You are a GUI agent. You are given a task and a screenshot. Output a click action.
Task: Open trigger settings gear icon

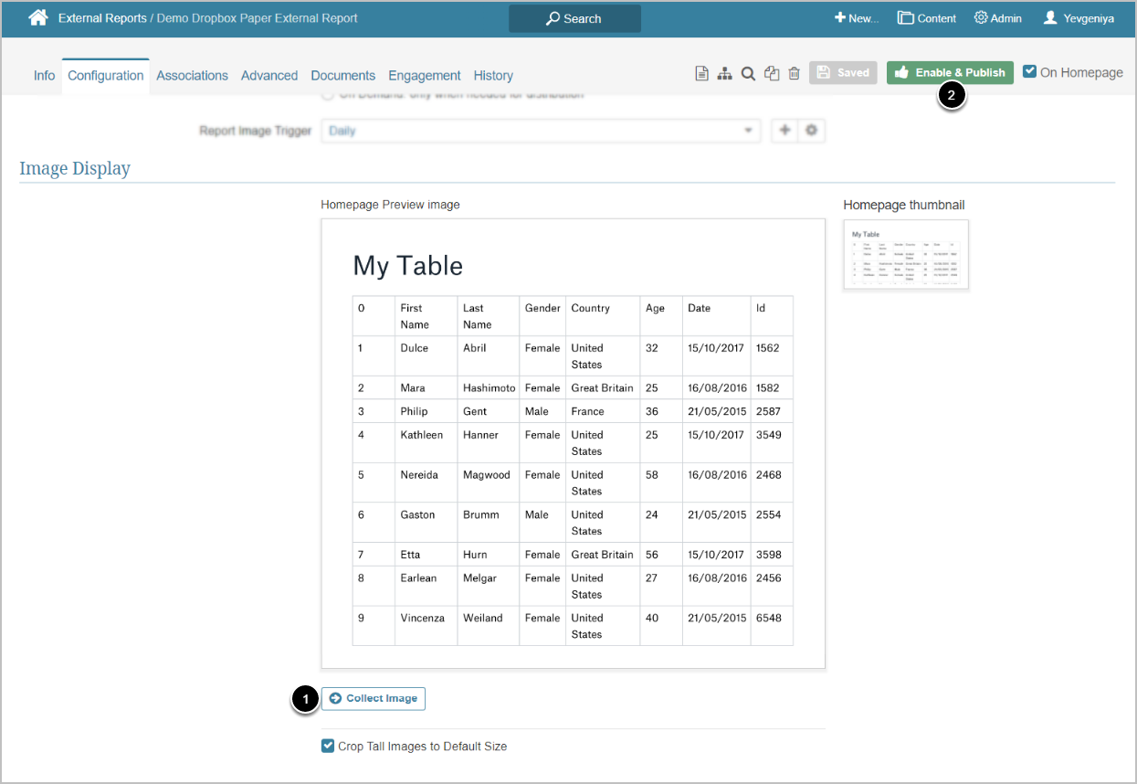[x=811, y=131]
